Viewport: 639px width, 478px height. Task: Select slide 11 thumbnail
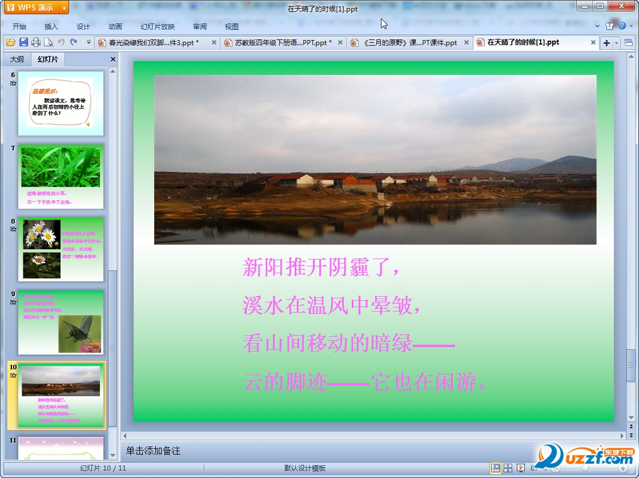pos(61,448)
